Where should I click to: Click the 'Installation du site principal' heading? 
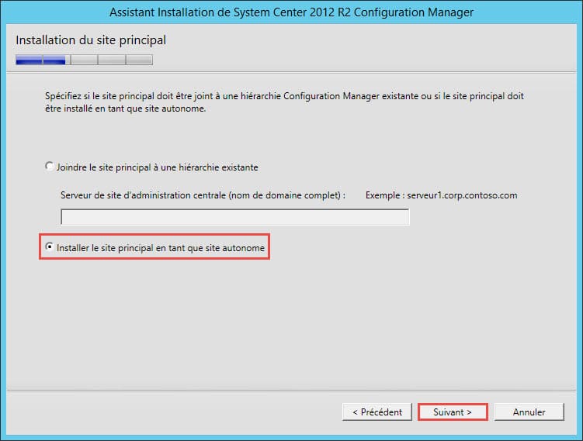(91, 40)
